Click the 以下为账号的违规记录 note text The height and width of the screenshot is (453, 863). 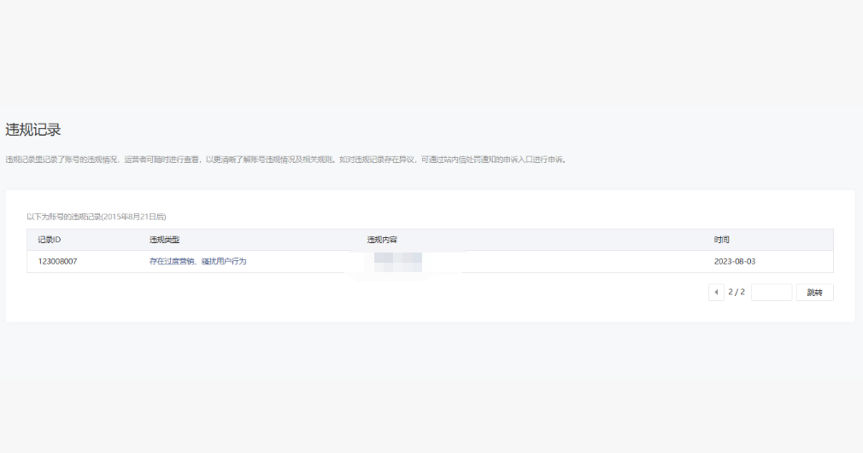click(x=97, y=217)
